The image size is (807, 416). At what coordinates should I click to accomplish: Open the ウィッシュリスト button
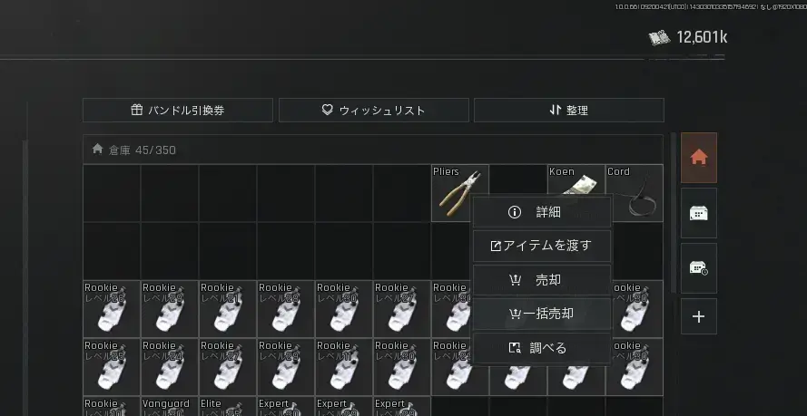374,110
